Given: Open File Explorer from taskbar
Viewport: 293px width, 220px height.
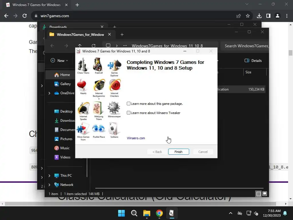Looking at the screenshot, I should click(147, 213).
